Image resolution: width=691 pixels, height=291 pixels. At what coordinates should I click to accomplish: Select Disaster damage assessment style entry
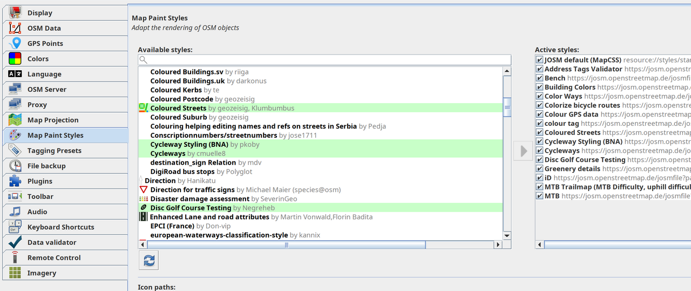200,199
